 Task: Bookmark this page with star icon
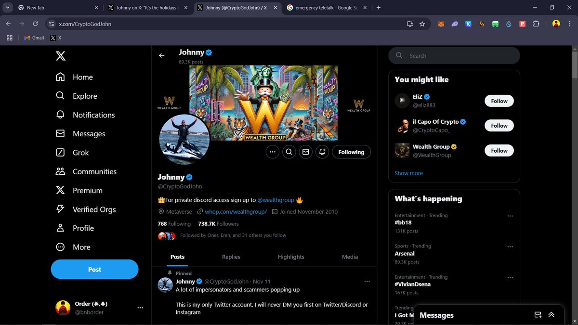tap(422, 24)
